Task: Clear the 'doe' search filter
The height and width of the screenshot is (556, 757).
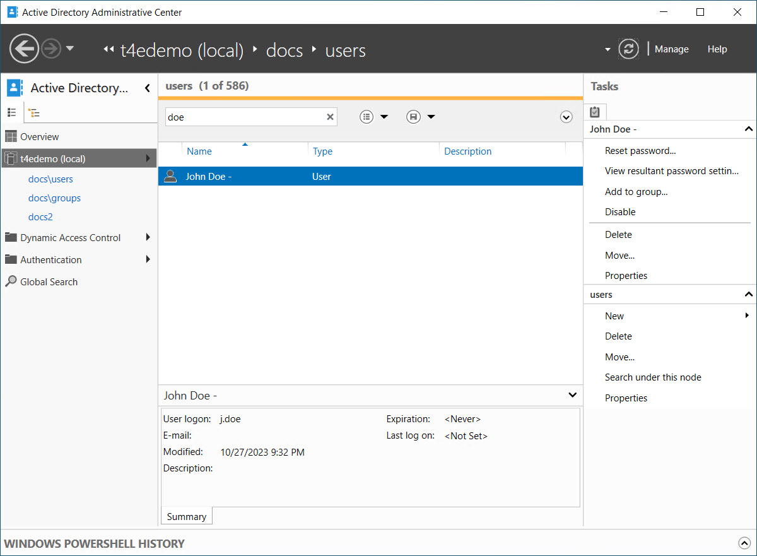Action: click(x=330, y=117)
